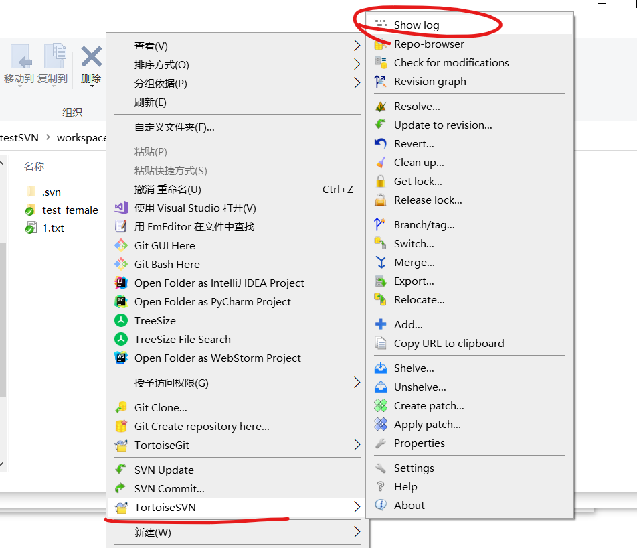Image resolution: width=637 pixels, height=548 pixels.
Task: Click the WebStorm icon
Action: coord(121,358)
